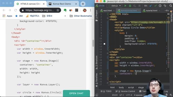Open the TODO tool window tab
Viewport: 173px width, 97px height.
(106, 91)
